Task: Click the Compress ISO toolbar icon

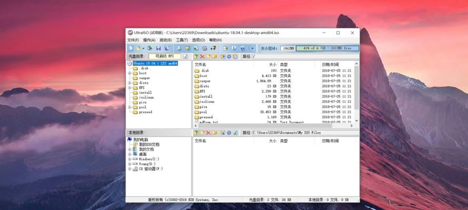Action: (187, 48)
